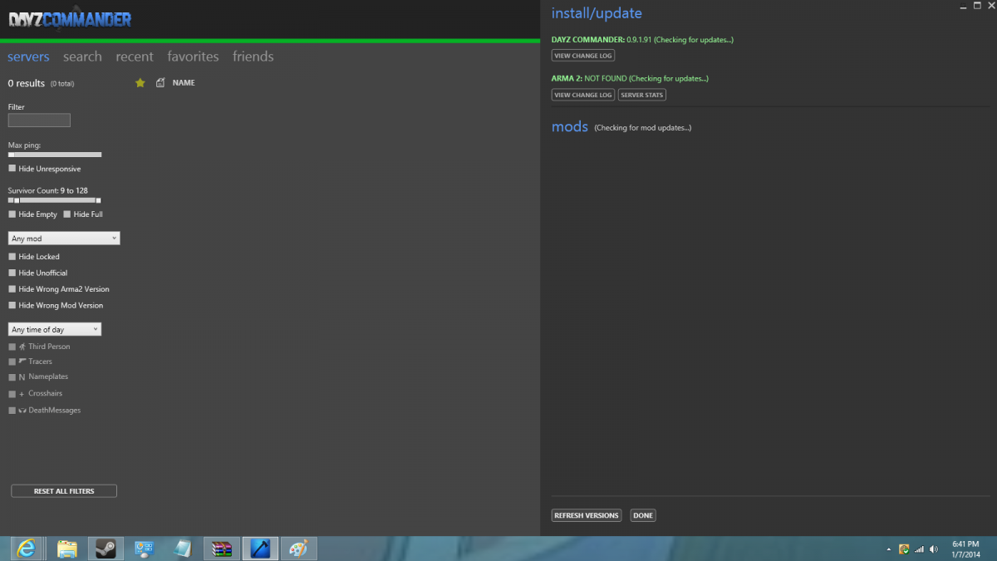Open the Paint taskbar icon

pyautogui.click(x=298, y=549)
